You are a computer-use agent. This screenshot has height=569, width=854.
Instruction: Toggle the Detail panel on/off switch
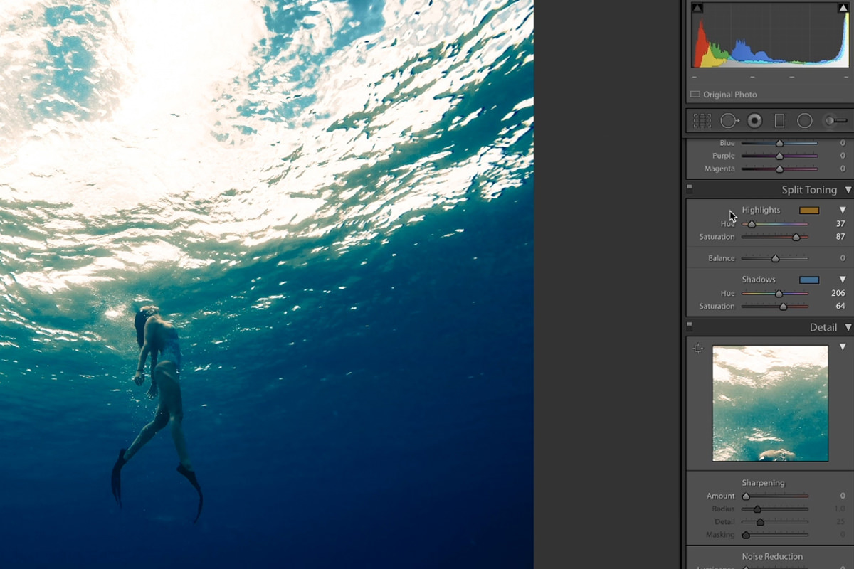click(x=689, y=326)
